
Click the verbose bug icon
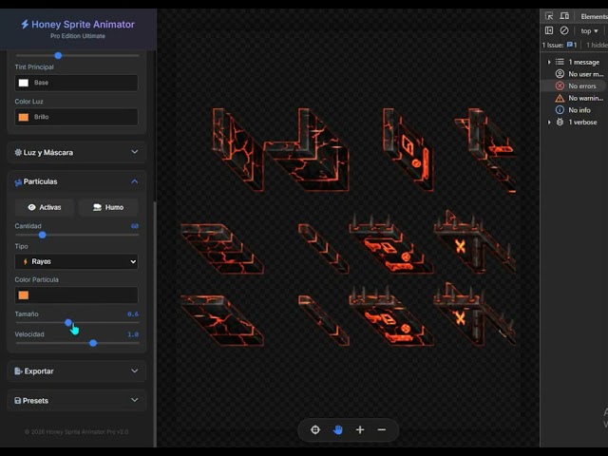(560, 123)
